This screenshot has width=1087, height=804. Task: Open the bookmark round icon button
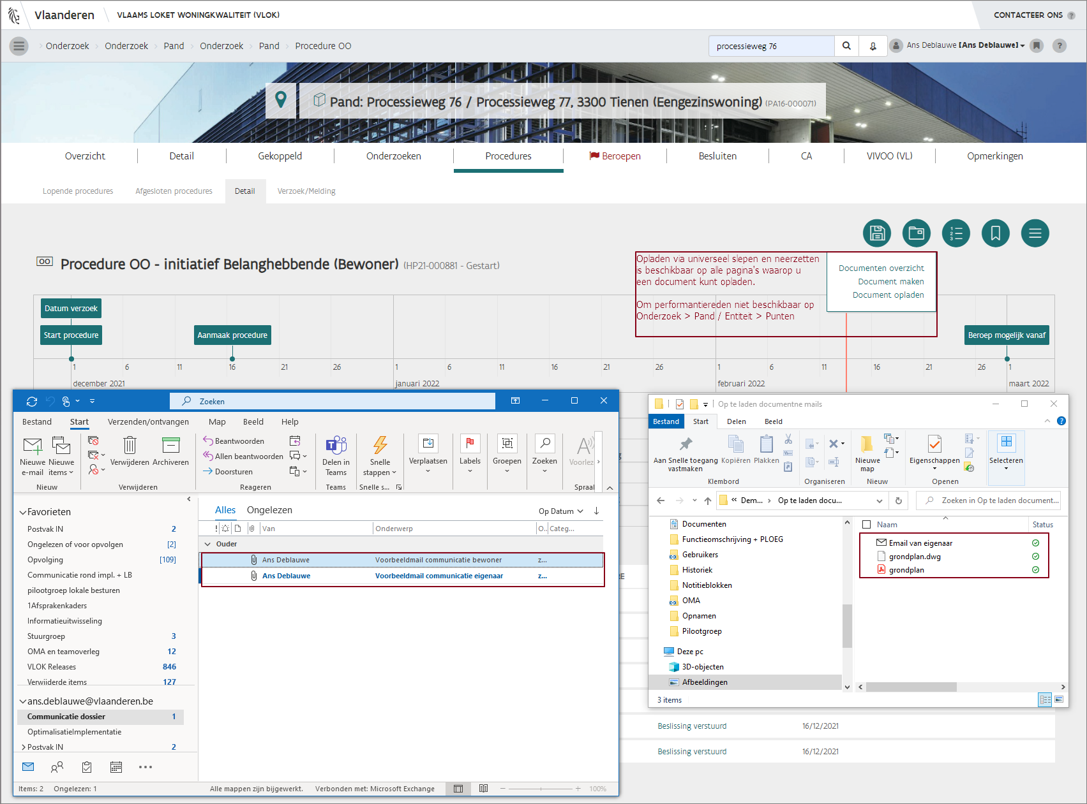click(995, 233)
